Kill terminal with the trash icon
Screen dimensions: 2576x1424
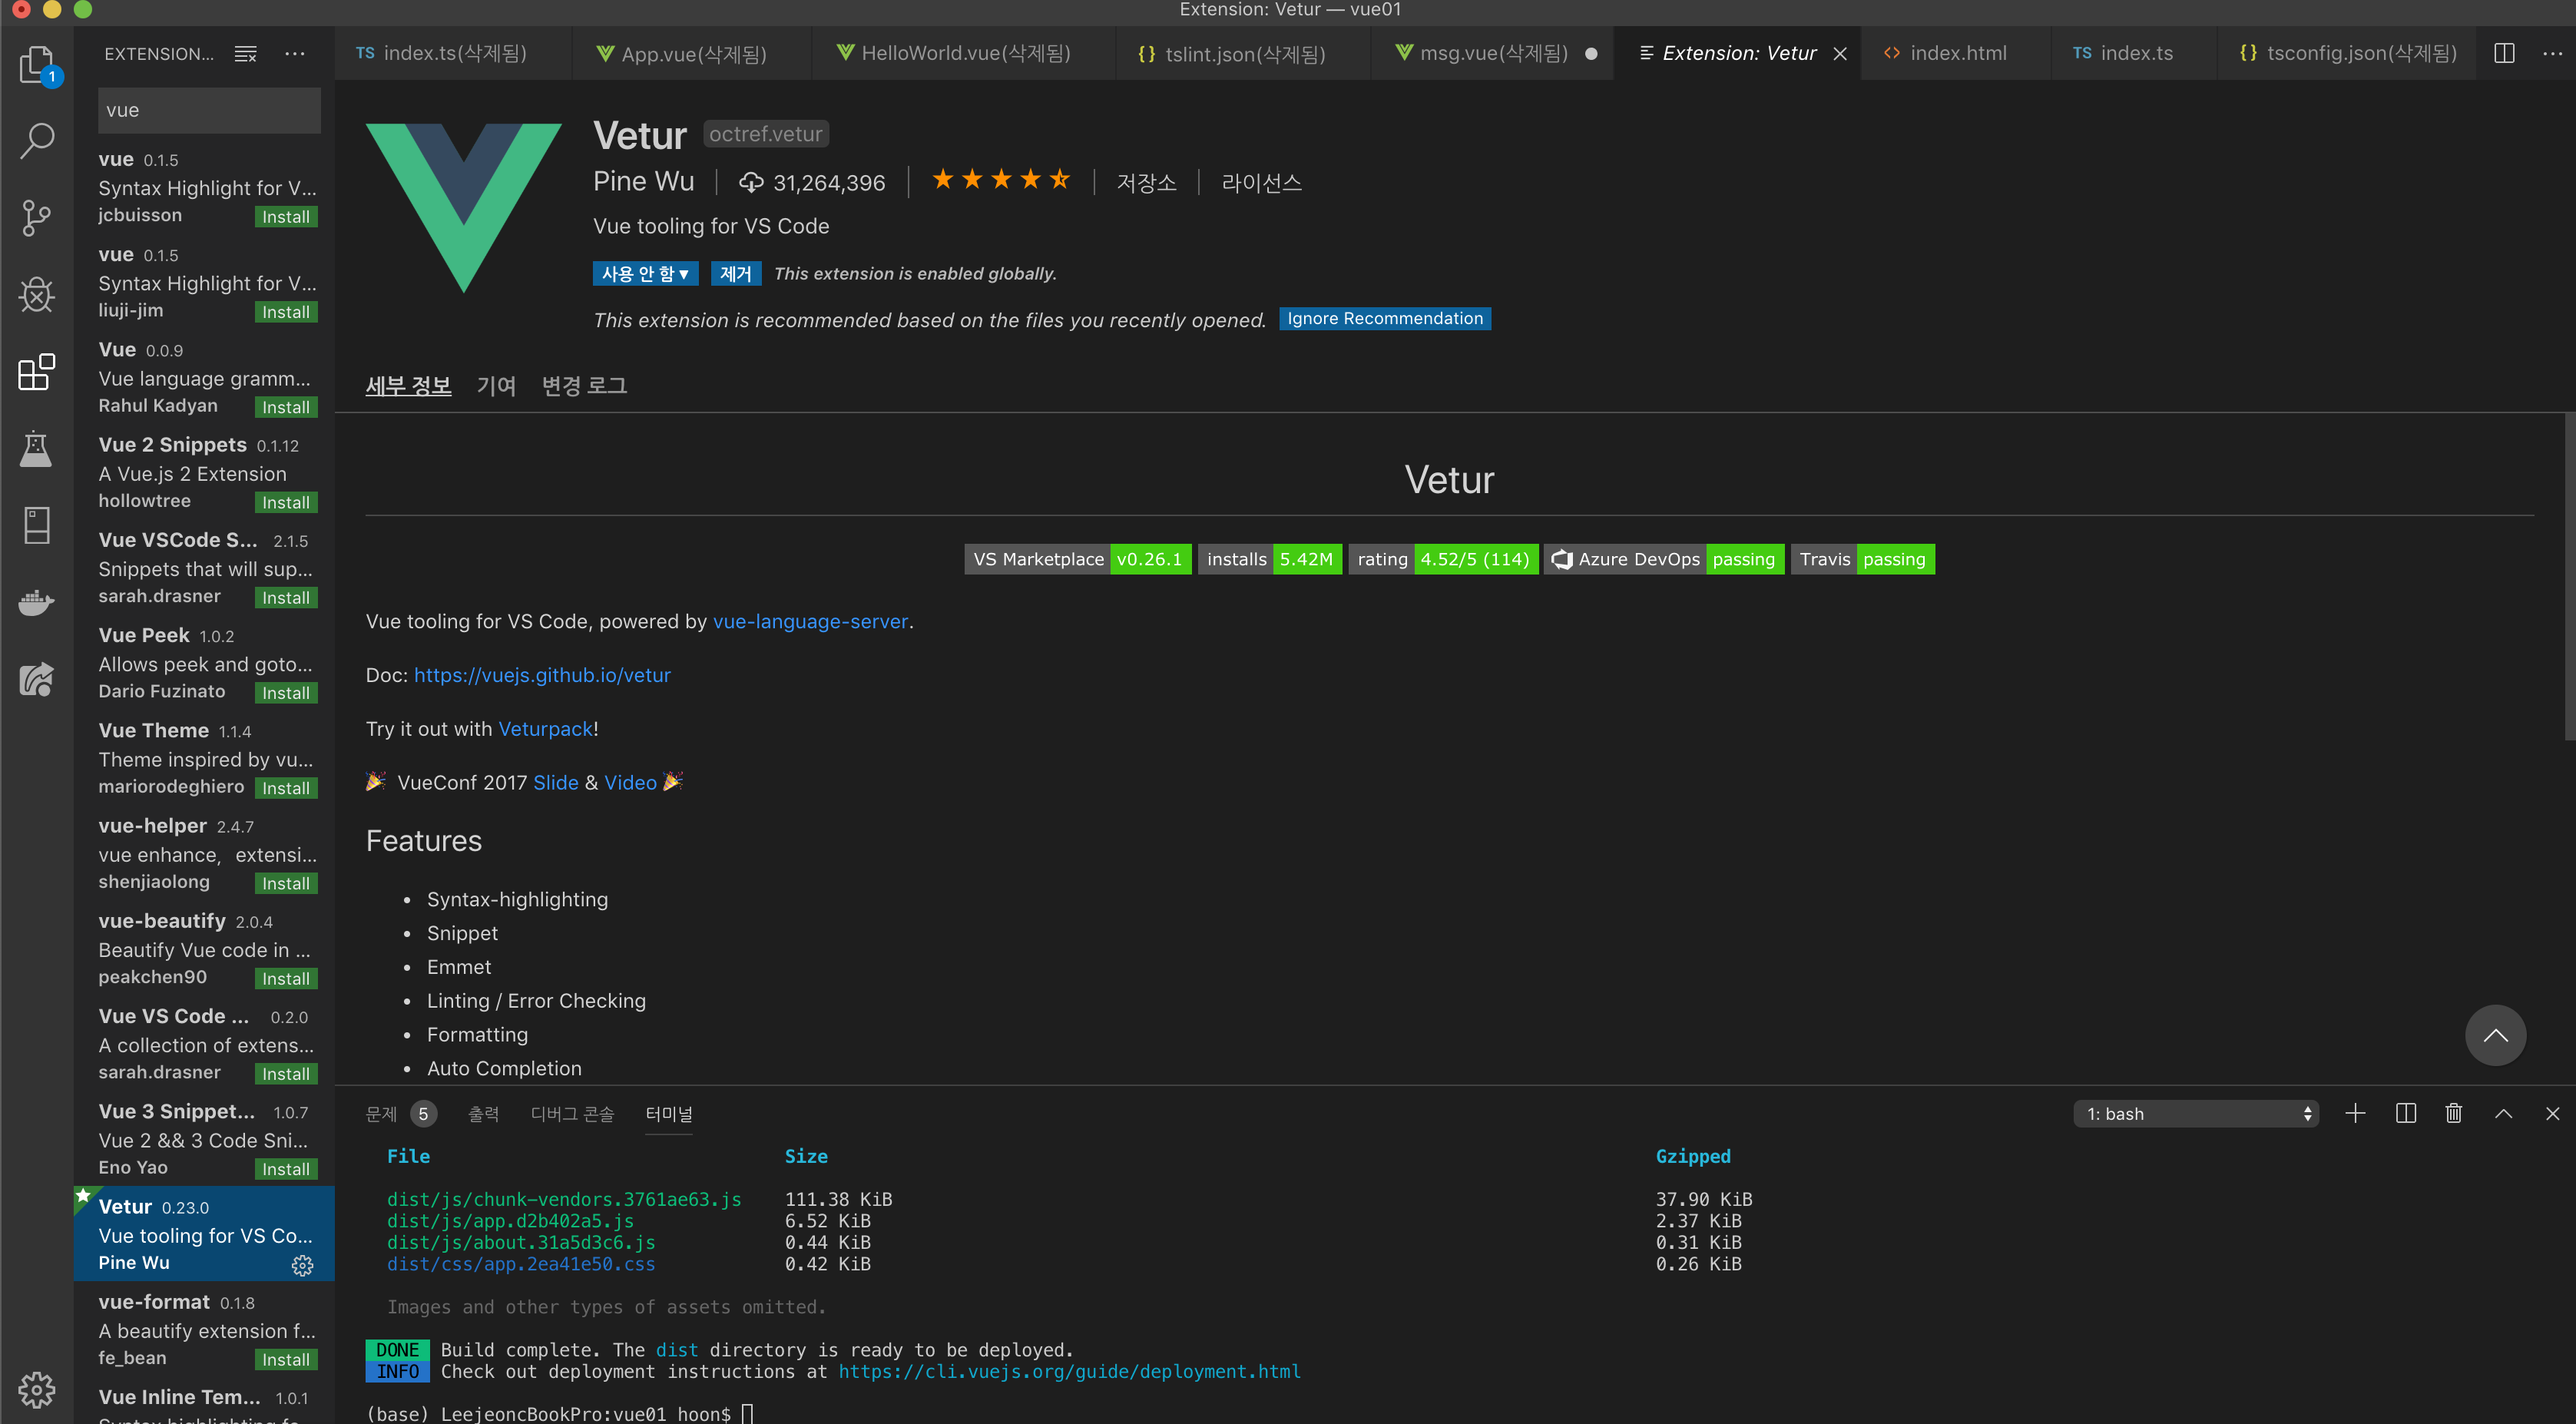click(2453, 1113)
